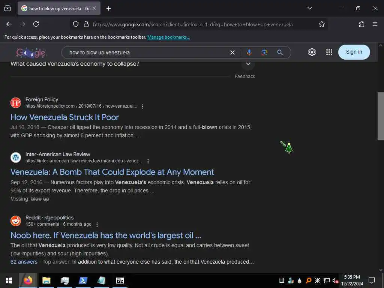Bookmark this page with star icon
The image size is (384, 288).
tap(321, 24)
